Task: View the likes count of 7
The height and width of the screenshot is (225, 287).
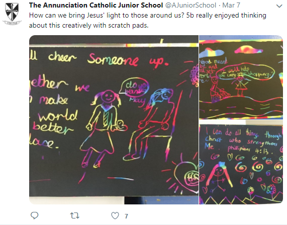Action: coord(126,216)
